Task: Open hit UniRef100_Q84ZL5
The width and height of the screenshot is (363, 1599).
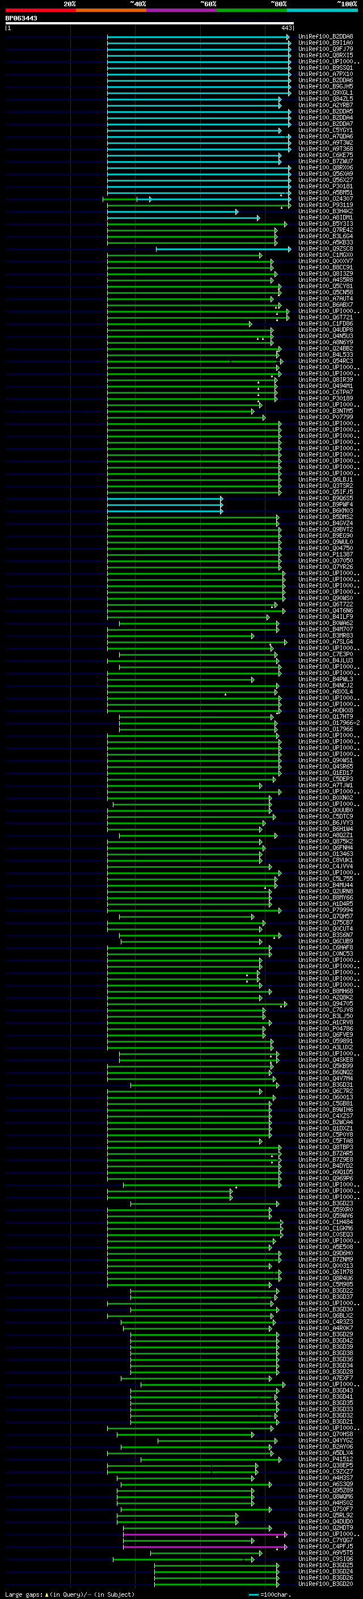Action: [326, 99]
